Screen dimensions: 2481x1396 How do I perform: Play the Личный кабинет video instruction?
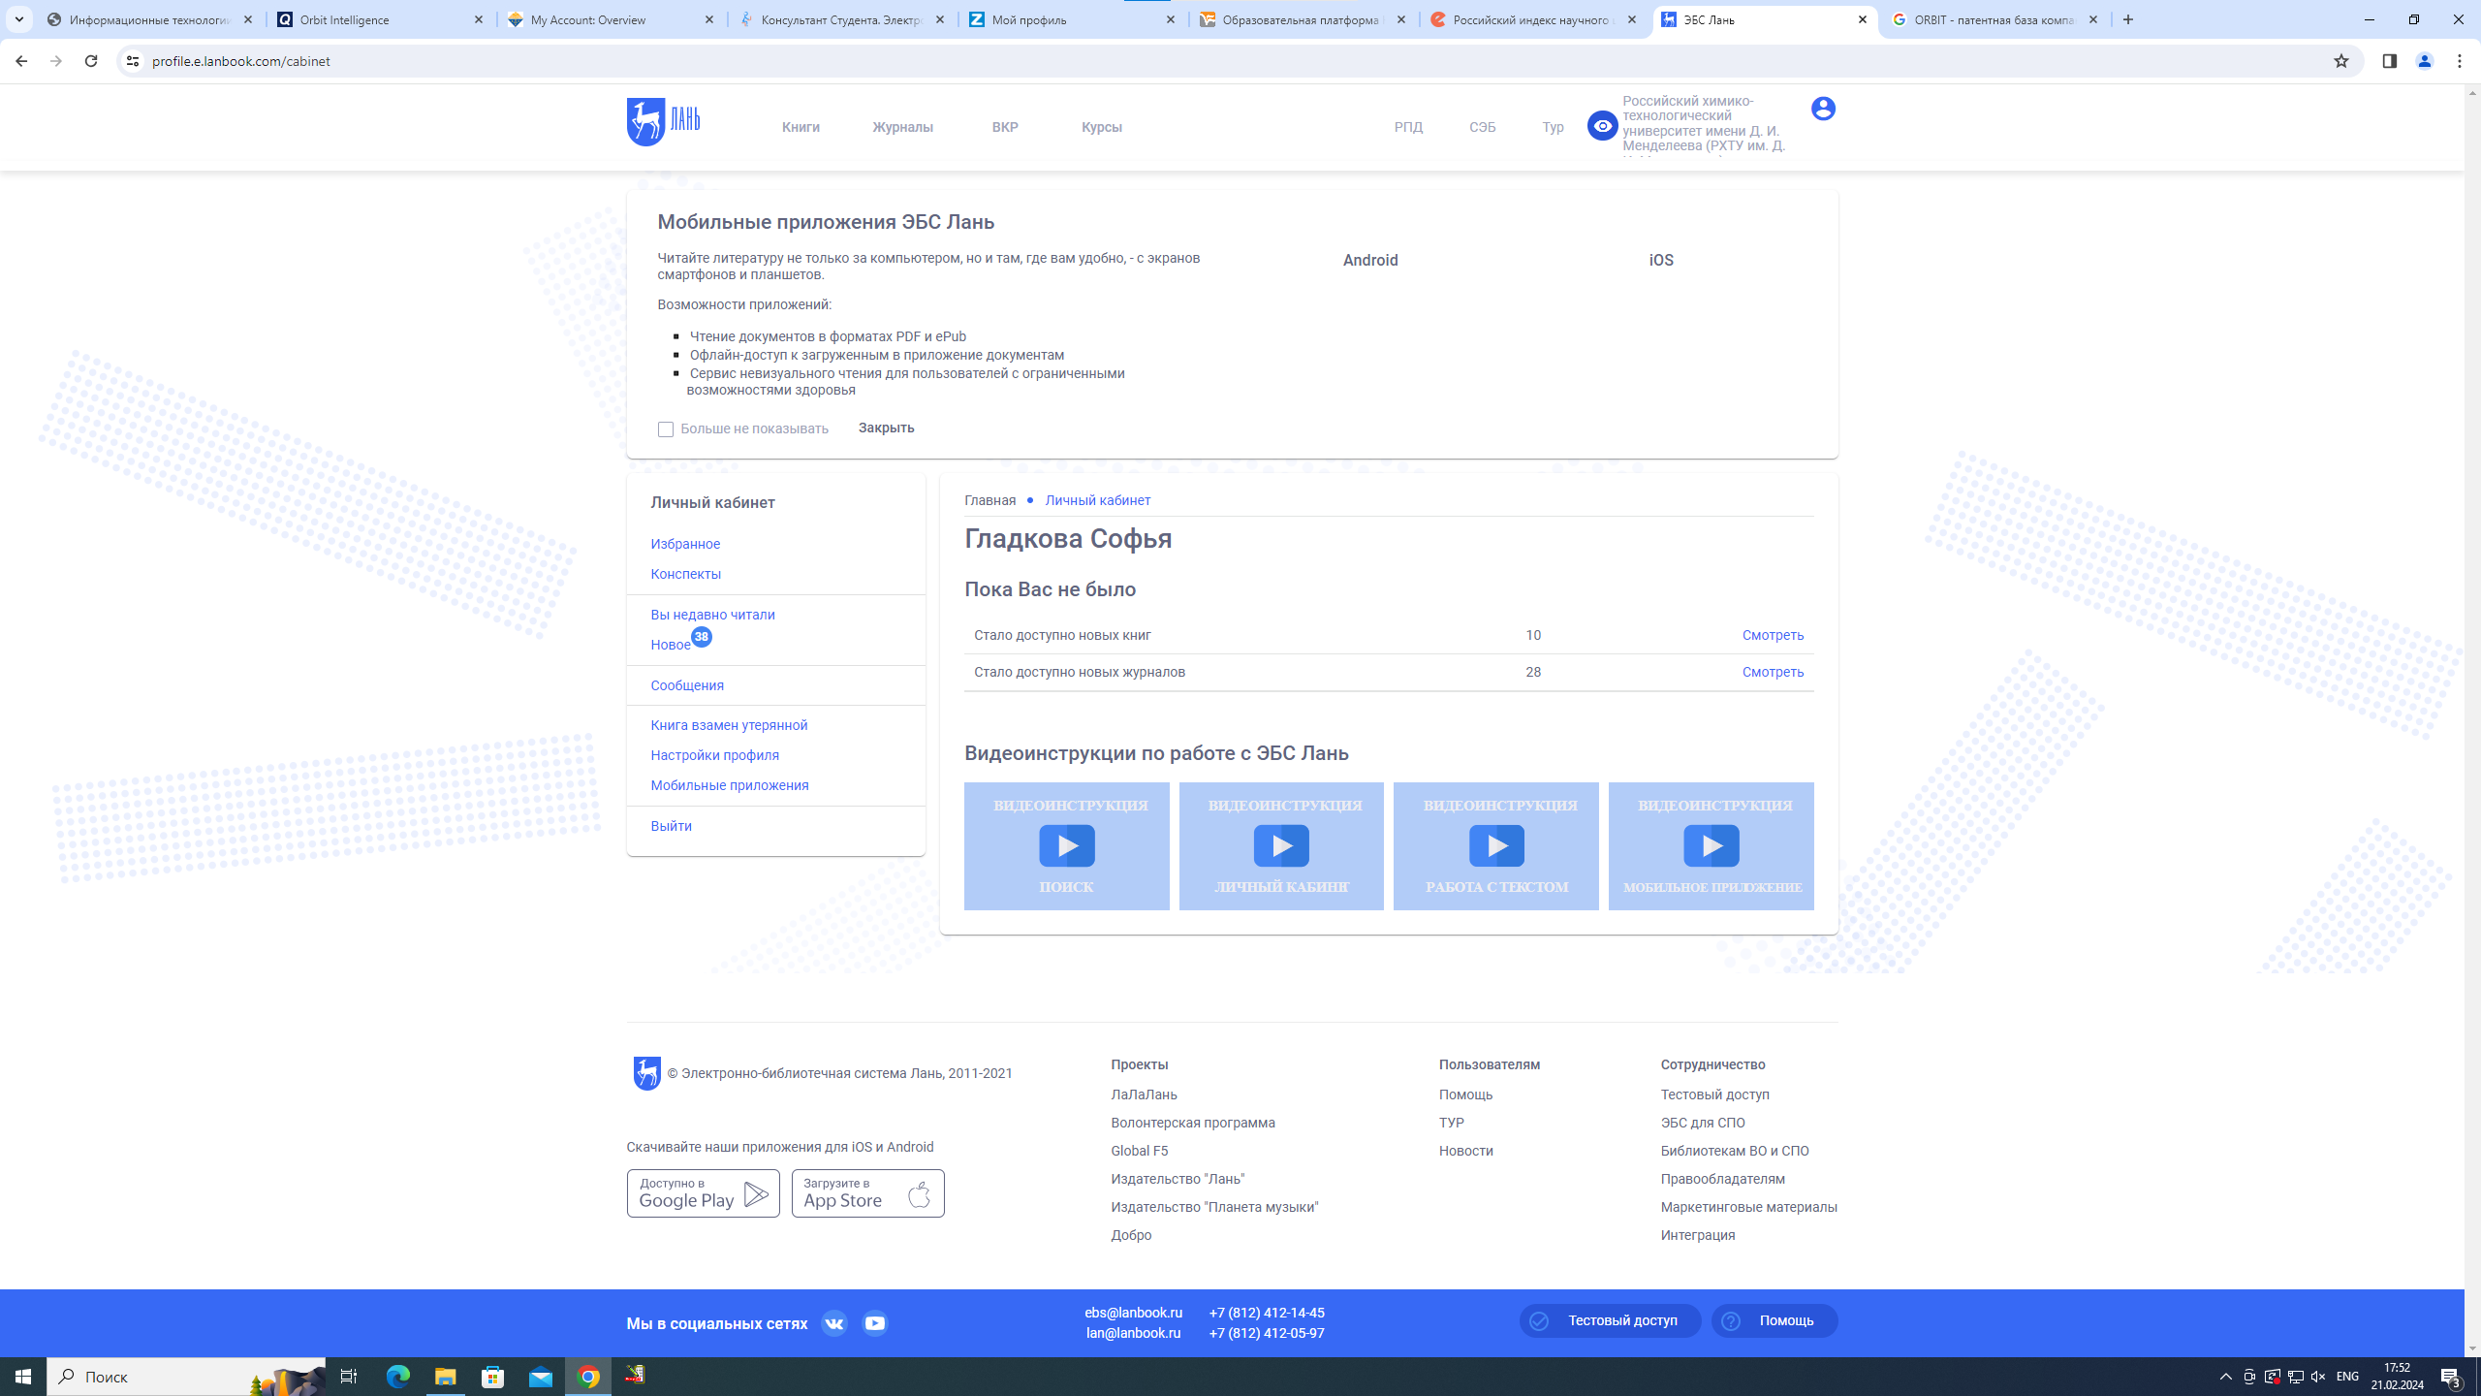pos(1281,846)
